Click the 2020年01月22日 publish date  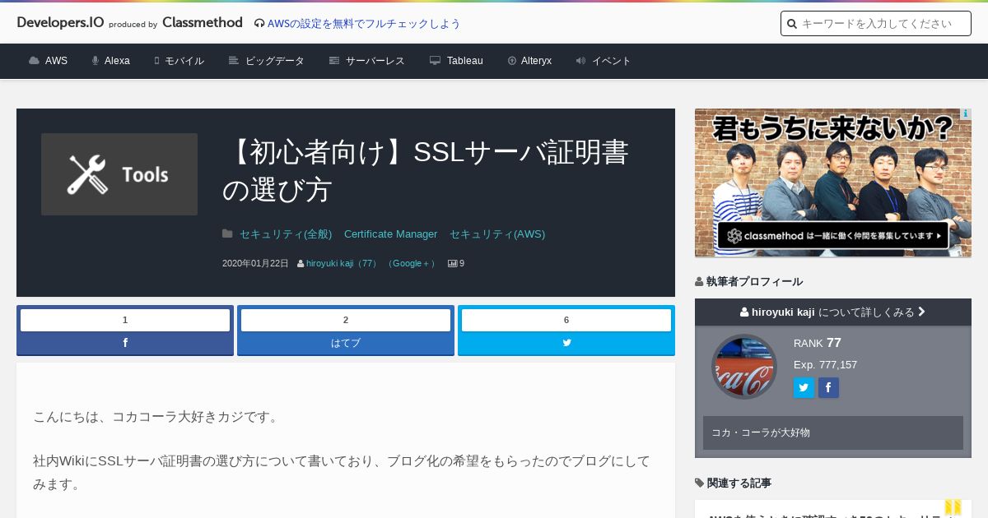click(x=255, y=264)
